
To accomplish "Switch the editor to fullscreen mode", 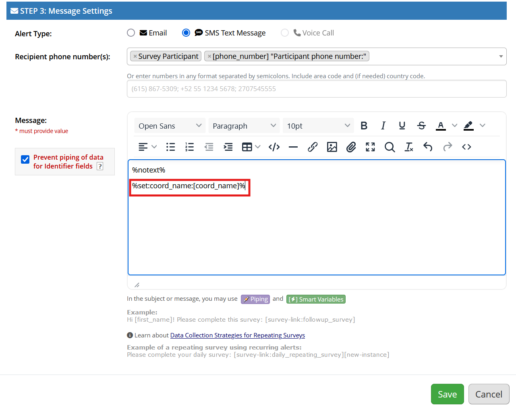I will click(x=370, y=147).
